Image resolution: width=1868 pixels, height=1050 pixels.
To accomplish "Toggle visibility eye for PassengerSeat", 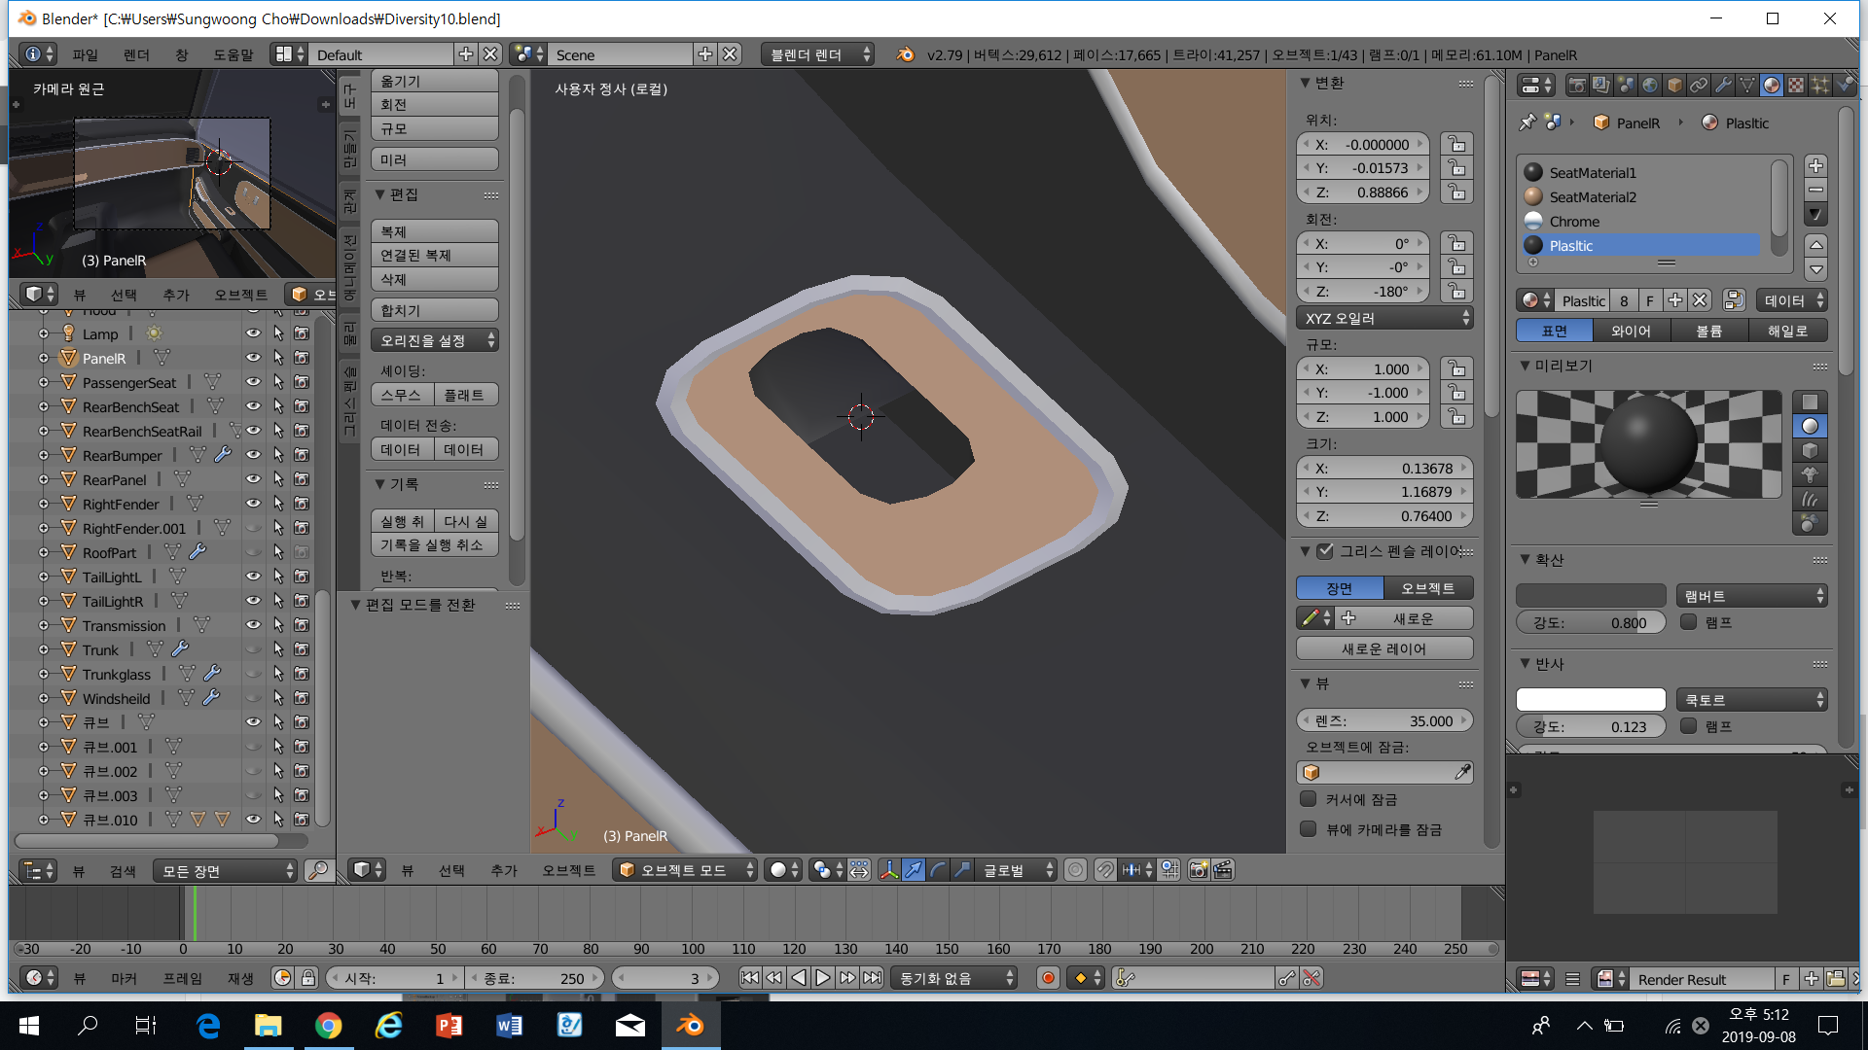I will 253,382.
